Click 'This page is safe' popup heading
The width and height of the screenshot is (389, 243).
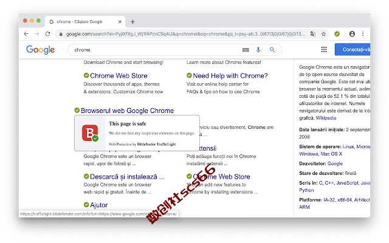(x=128, y=124)
